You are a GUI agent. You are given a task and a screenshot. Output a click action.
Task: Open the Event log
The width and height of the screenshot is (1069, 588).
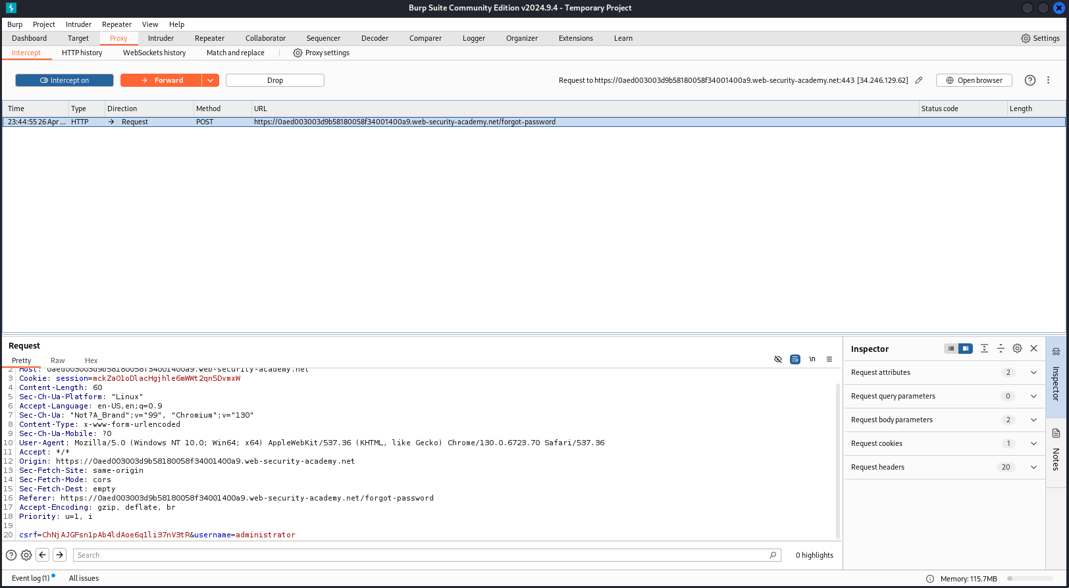click(30, 578)
